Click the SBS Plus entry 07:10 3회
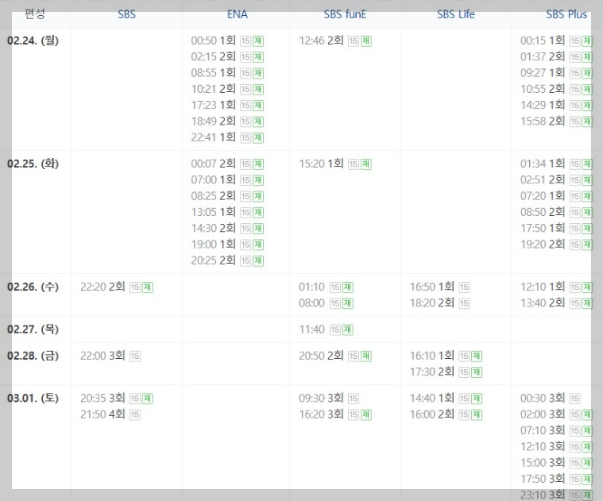603x501 pixels. [x=543, y=430]
